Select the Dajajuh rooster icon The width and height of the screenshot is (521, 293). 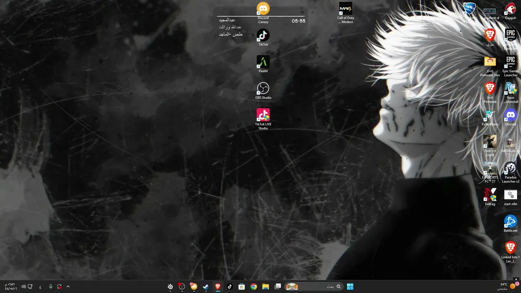click(510, 11)
